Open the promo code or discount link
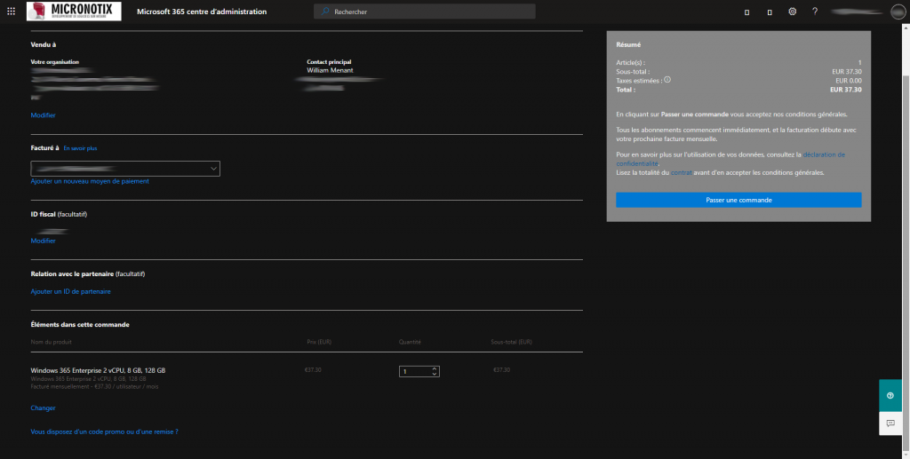This screenshot has height=459, width=910. click(105, 431)
